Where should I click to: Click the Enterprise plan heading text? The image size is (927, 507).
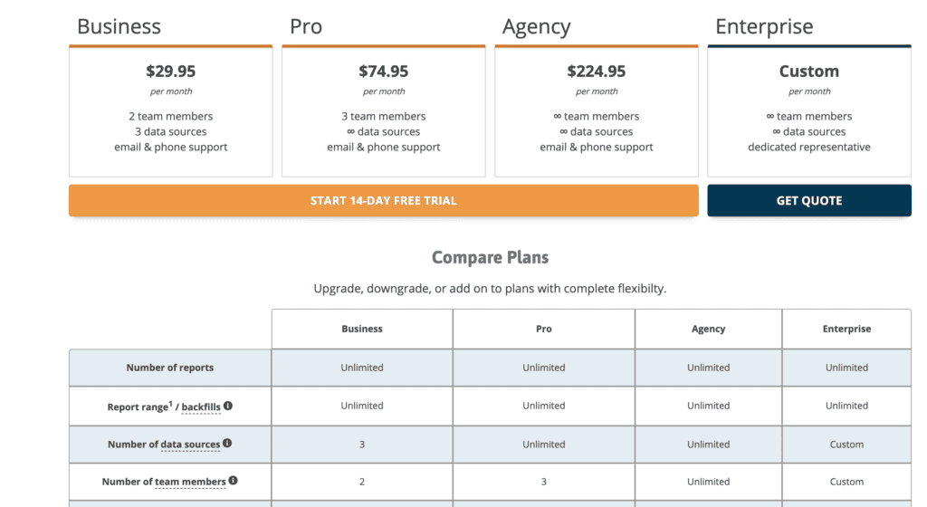764,26
